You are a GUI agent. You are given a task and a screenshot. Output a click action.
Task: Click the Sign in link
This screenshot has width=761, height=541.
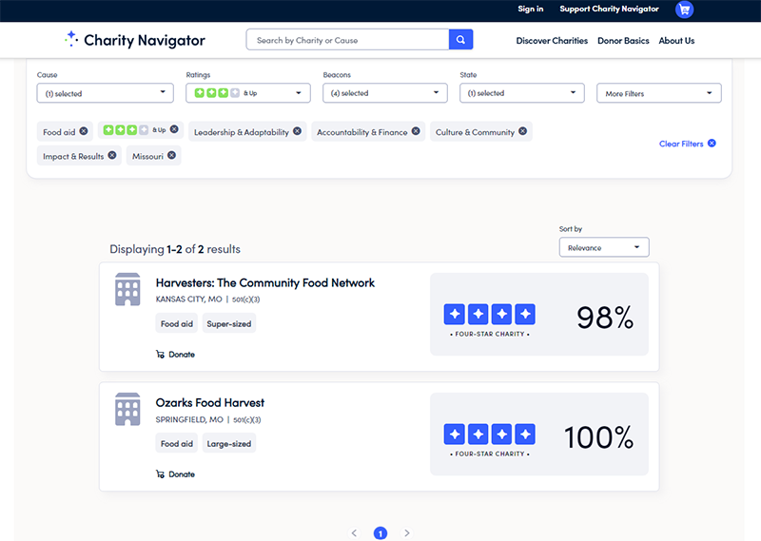[x=531, y=10]
